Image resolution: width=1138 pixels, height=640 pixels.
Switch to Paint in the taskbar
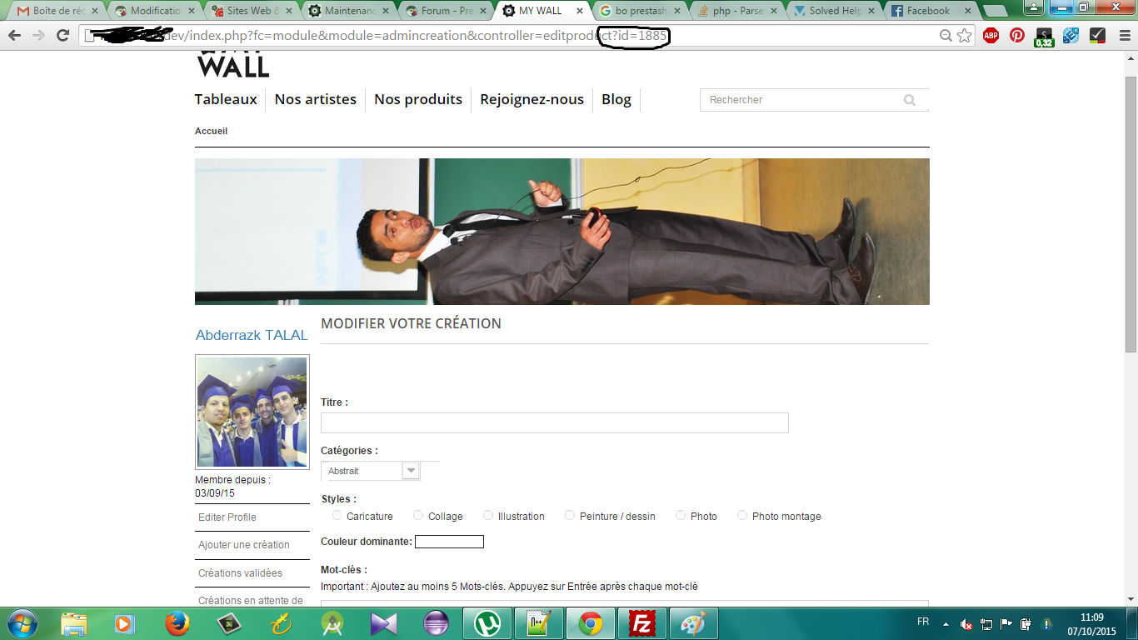coord(694,623)
